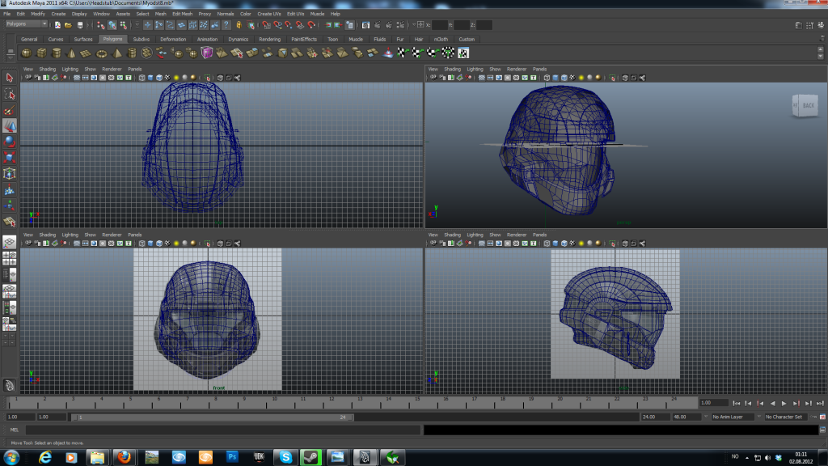The width and height of the screenshot is (828, 466).
Task: Select the polygon sphere shelf icon
Action: click(27, 53)
